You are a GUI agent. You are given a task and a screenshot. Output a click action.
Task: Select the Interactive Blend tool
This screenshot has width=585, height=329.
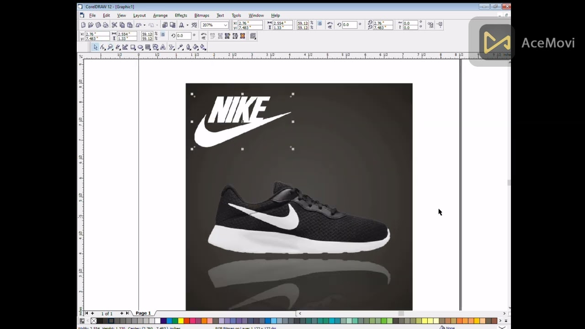coord(171,47)
